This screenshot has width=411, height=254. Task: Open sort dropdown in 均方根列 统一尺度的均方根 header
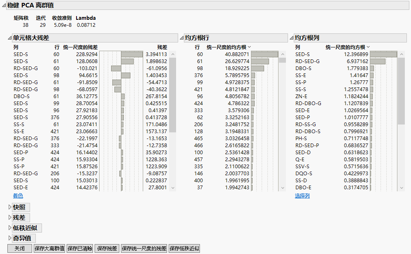(368, 47)
